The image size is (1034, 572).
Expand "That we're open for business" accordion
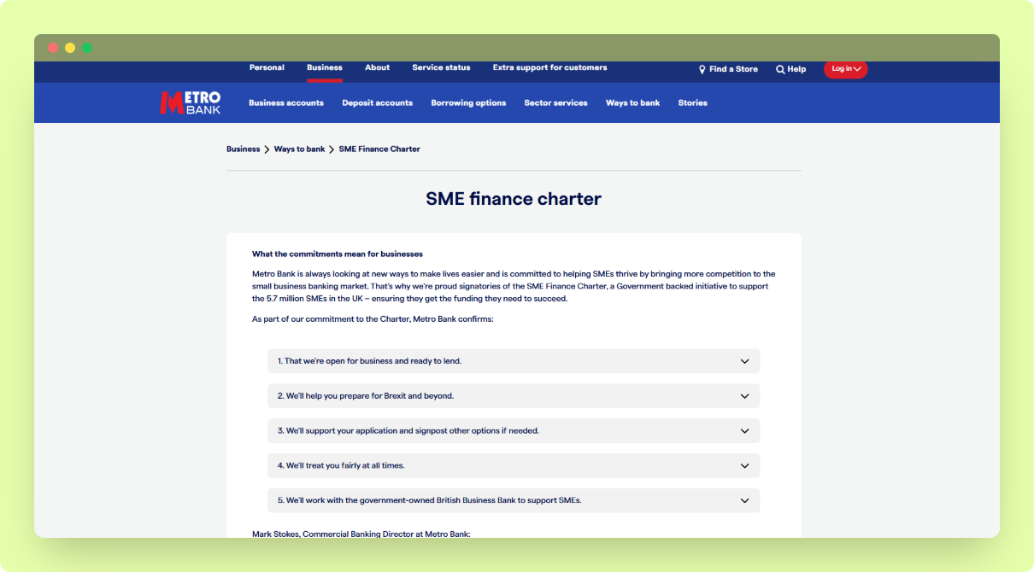(x=514, y=361)
